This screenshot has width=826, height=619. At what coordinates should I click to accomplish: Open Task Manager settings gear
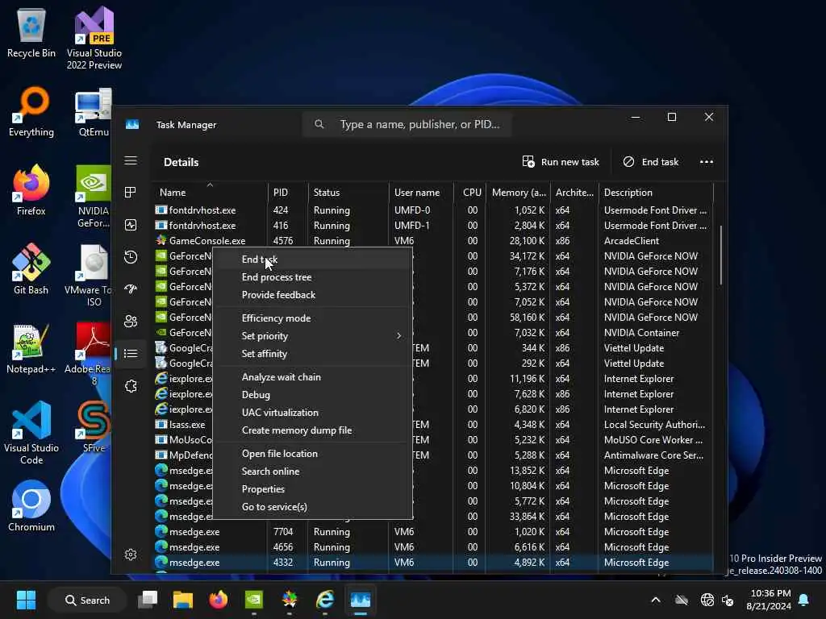pyautogui.click(x=131, y=555)
